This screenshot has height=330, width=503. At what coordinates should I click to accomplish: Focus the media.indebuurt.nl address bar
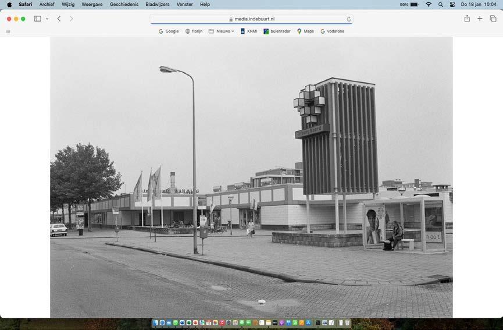(251, 19)
